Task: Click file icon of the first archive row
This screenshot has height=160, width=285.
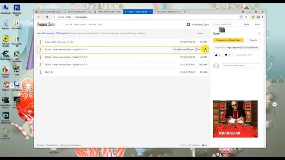Action: pos(41,42)
